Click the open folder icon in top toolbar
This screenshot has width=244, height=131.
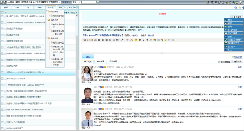click(223, 2)
